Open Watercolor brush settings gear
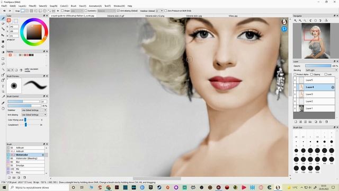This screenshot has width=339, height=191. (43, 155)
